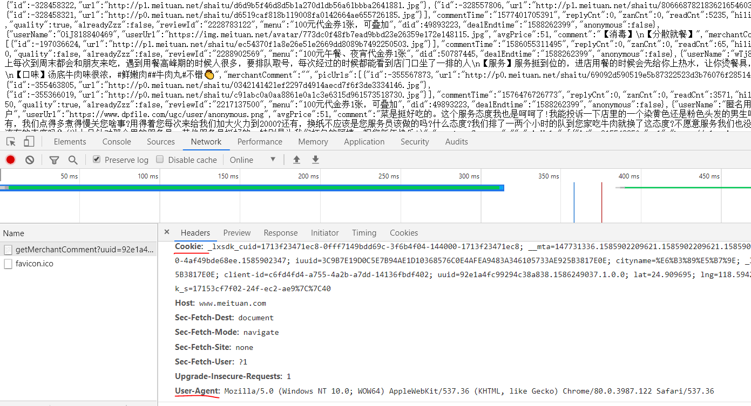Viewport: 751px width, 406px height.
Task: Click the 350 ms timeline tick label
Action: click(549, 176)
